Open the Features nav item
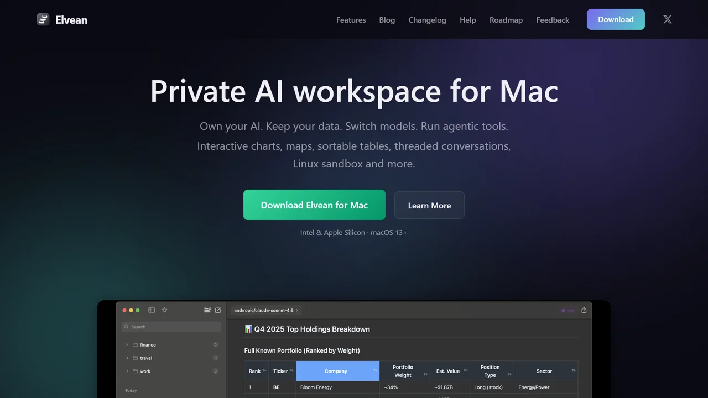Screen dimensions: 708x398 pos(351,20)
